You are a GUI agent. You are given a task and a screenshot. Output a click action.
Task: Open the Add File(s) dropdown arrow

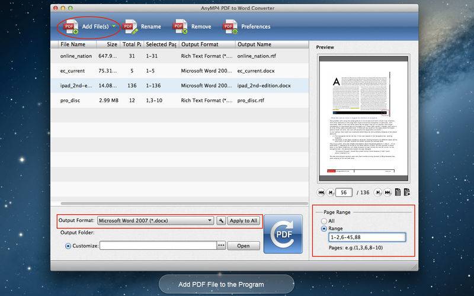tap(114, 26)
